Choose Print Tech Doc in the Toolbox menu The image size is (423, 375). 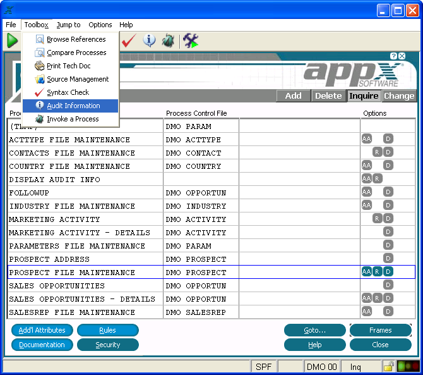(x=71, y=66)
